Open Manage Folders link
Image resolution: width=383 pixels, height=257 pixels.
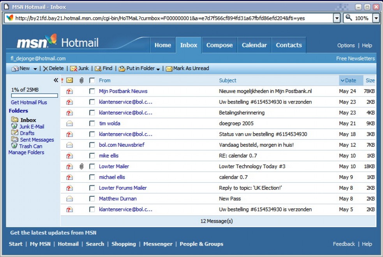pyautogui.click(x=26, y=152)
